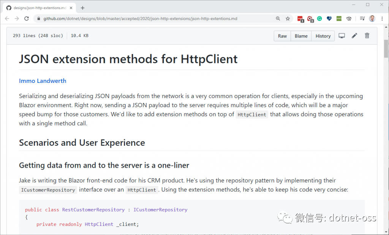Click the Raw button

282,36
